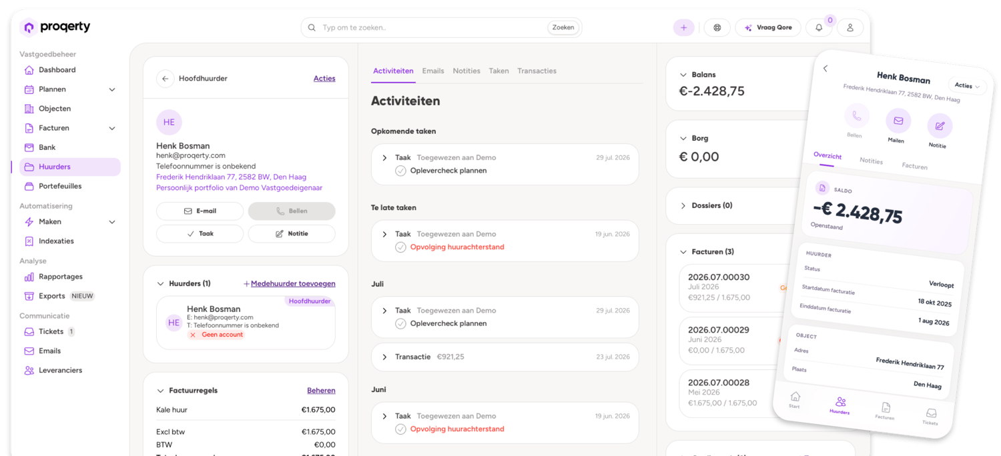
Task: Click the Zoeken button
Action: pyautogui.click(x=563, y=27)
